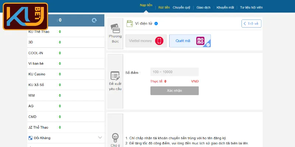Viewport: 295px width, 147px height.
Task: Click the CMD wallet row
Action: tap(66, 117)
